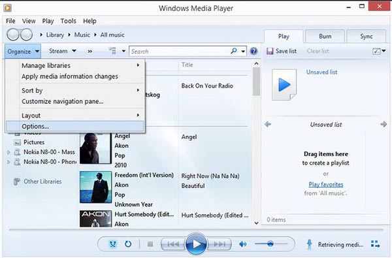Choose Options... from Organize menu

pos(75,126)
